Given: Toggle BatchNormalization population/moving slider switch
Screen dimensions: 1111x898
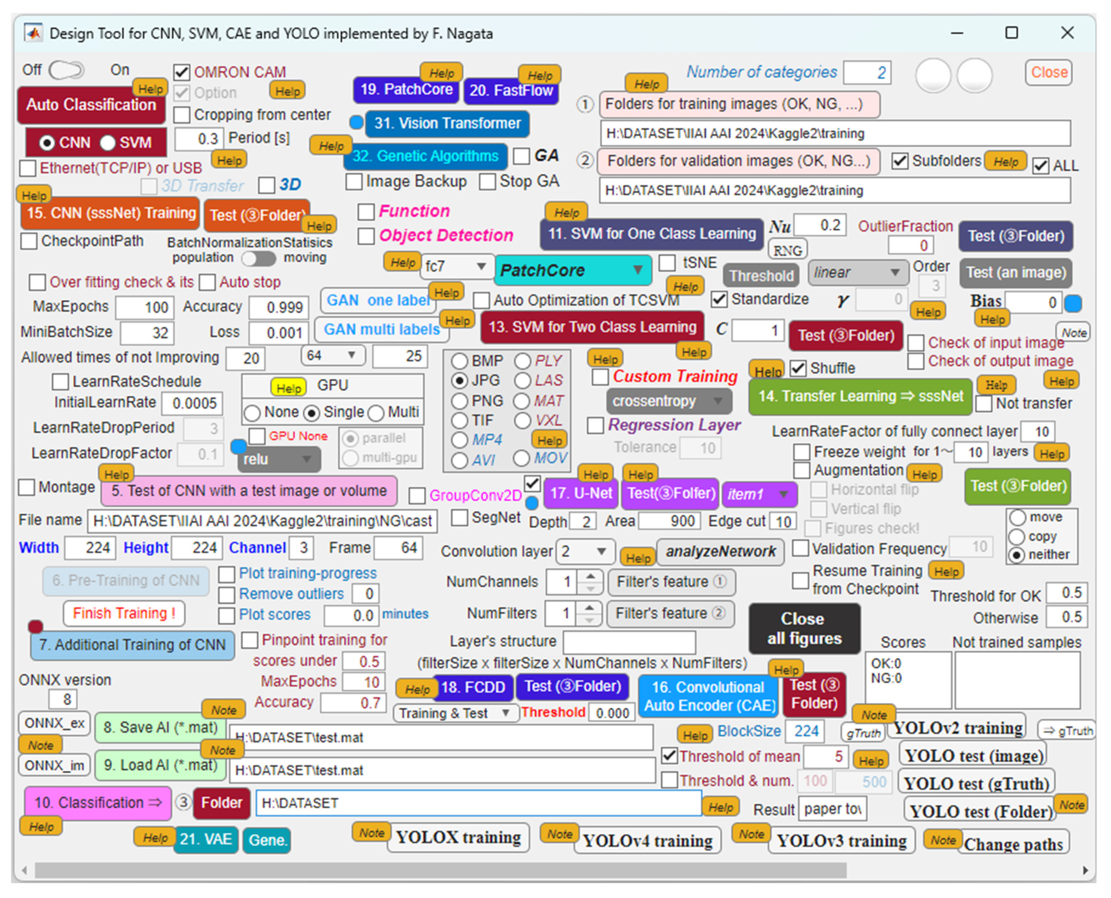Looking at the screenshot, I should point(259,258).
